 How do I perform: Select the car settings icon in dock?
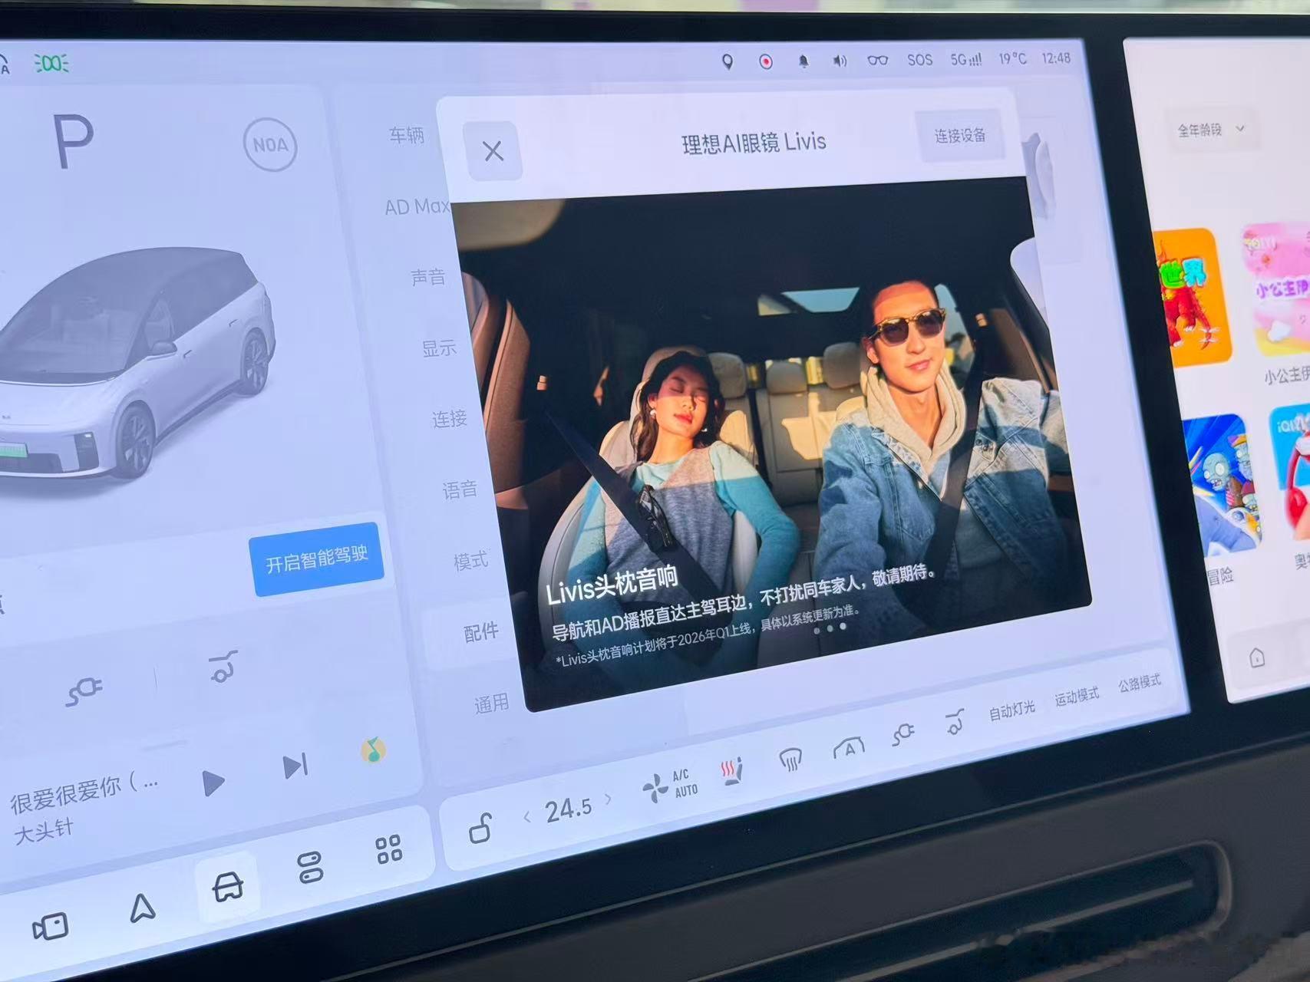point(228,887)
